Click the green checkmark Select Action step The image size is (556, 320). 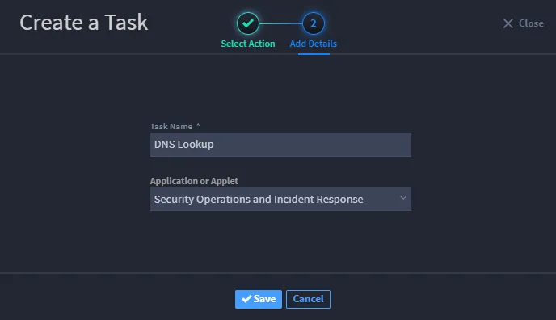tap(248, 23)
